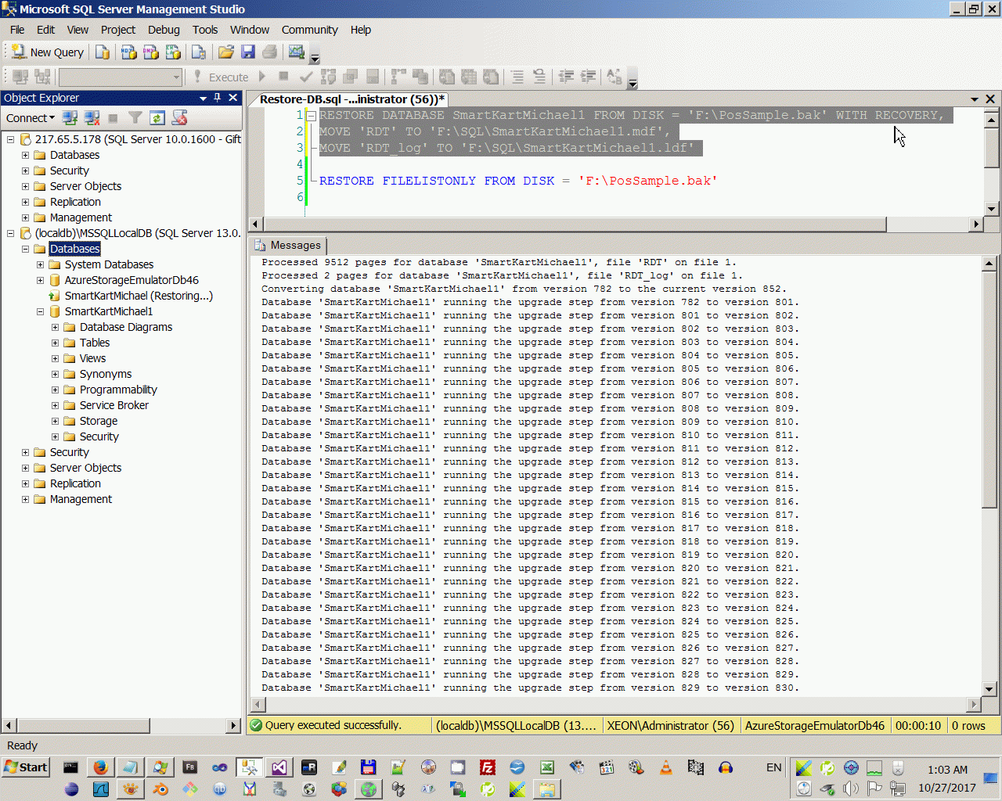Select the Storage folder
This screenshot has width=1002, height=801.
click(x=99, y=421)
